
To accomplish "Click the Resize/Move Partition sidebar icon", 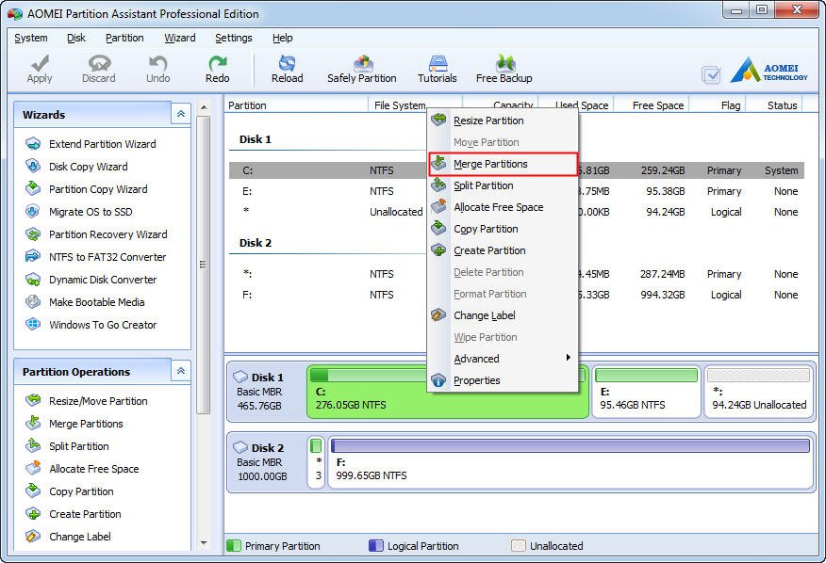I will pos(33,401).
